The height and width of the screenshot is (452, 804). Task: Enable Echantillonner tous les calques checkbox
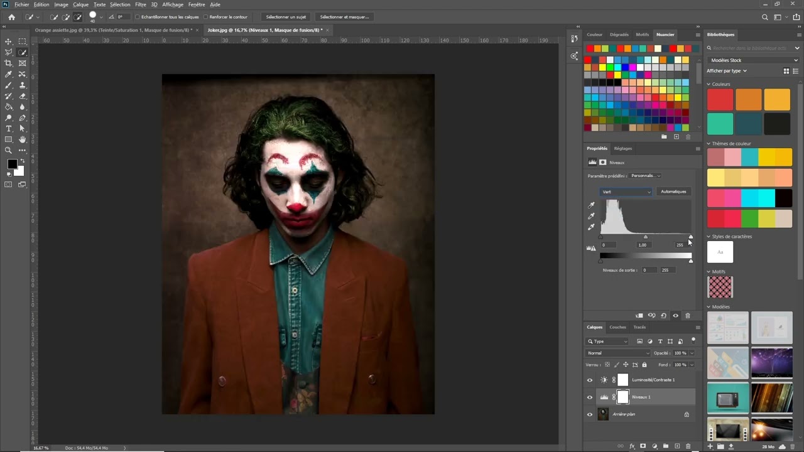click(x=138, y=17)
